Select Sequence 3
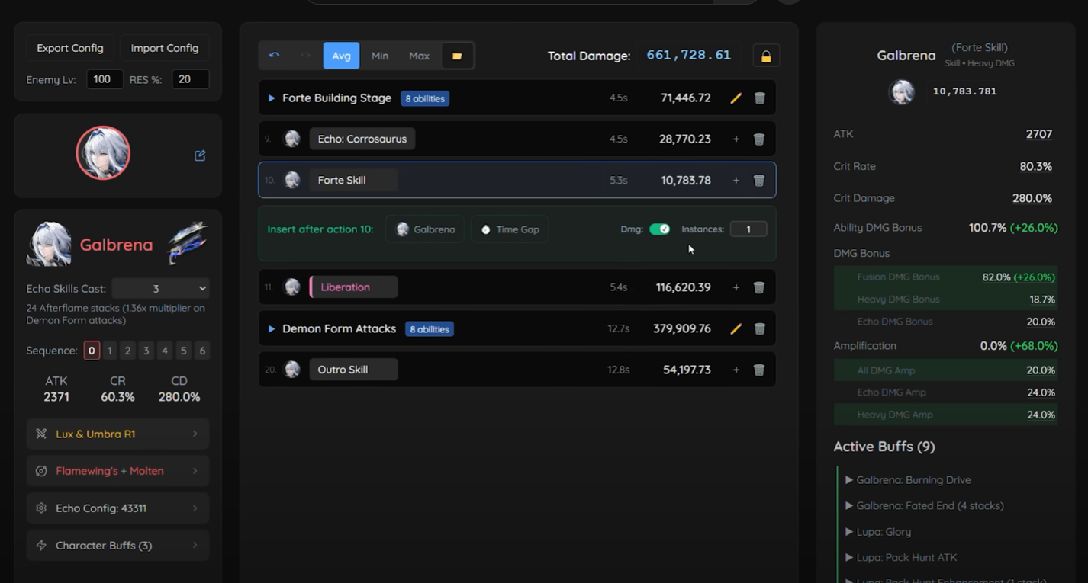Screen dimensions: 1088x583 [146, 351]
